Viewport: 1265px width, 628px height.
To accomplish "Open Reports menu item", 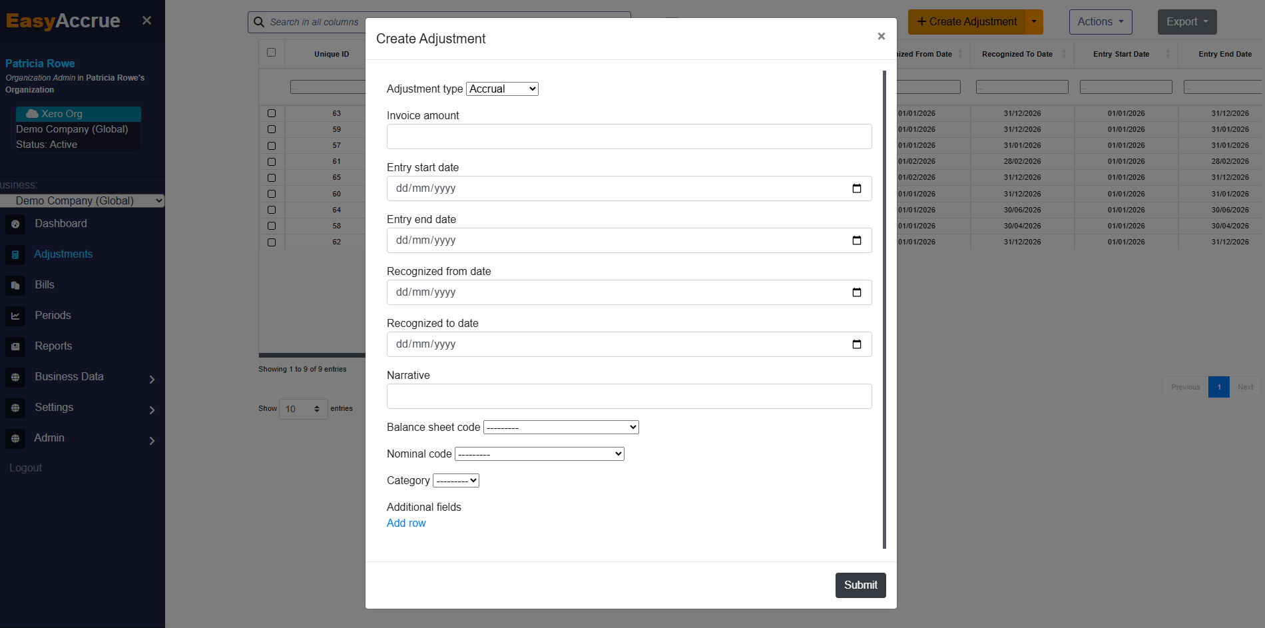I will point(53,346).
